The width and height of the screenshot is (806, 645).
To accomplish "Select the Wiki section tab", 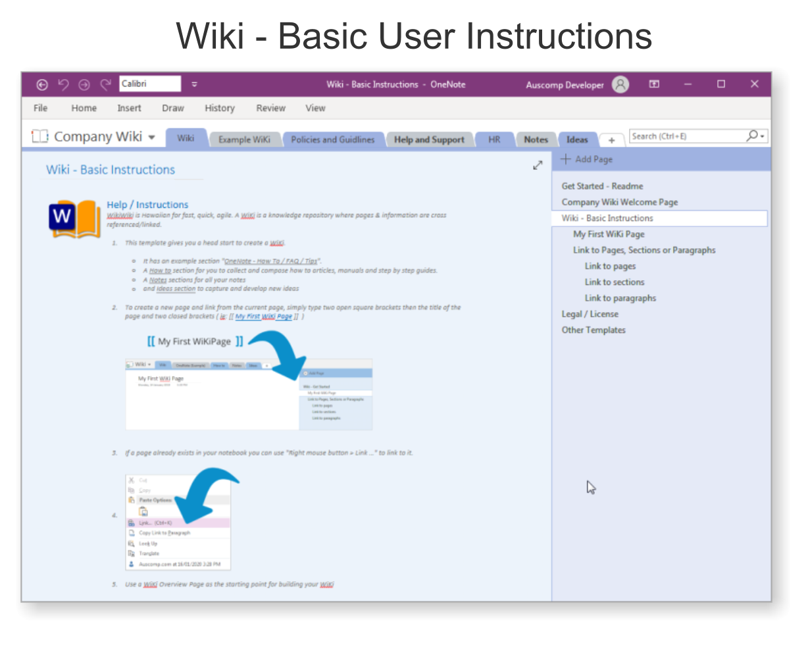I will pos(186,138).
